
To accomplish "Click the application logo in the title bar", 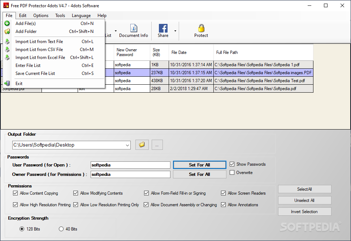I will [x=6, y=5].
